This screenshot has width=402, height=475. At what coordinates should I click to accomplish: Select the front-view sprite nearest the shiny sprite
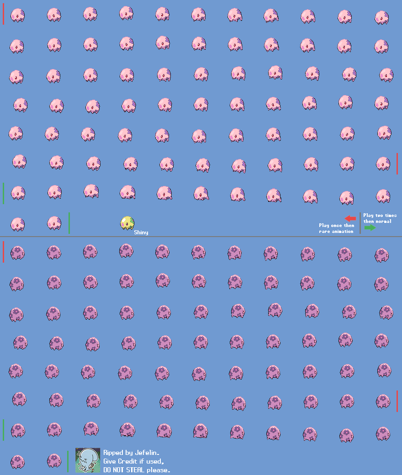tap(127, 192)
